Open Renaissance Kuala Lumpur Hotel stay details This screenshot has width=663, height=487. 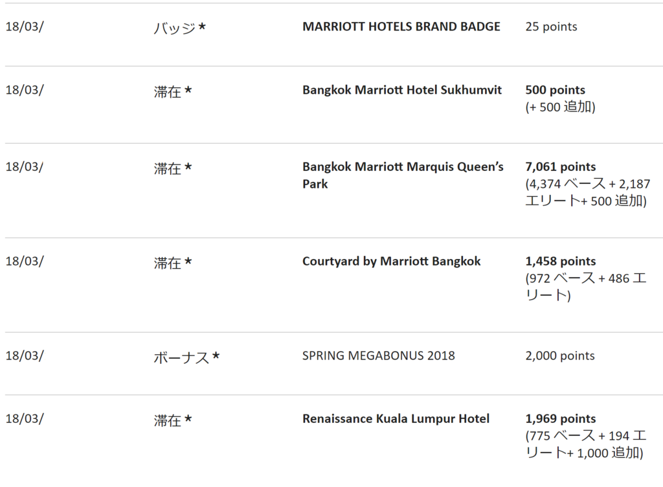tap(396, 419)
